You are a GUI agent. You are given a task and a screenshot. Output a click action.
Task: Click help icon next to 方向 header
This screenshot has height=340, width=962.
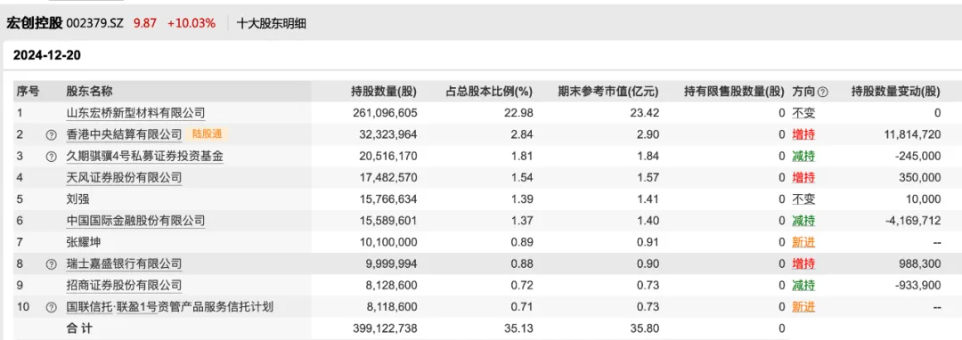coord(823,92)
